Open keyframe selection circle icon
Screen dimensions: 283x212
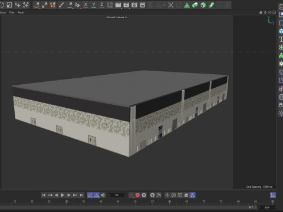point(144,195)
